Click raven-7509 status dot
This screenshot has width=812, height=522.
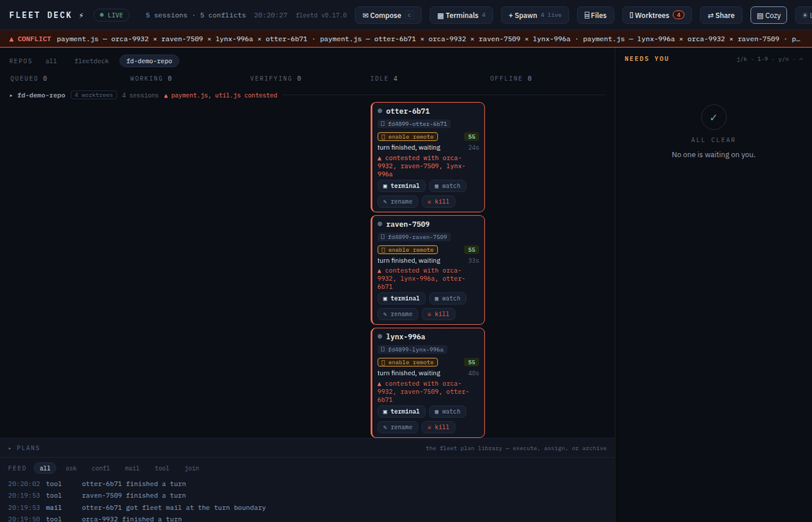pos(380,224)
